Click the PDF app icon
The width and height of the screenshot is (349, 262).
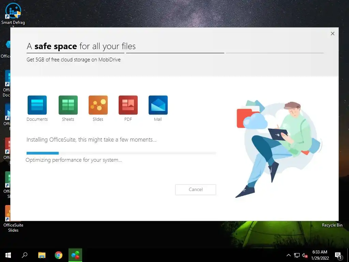128,105
